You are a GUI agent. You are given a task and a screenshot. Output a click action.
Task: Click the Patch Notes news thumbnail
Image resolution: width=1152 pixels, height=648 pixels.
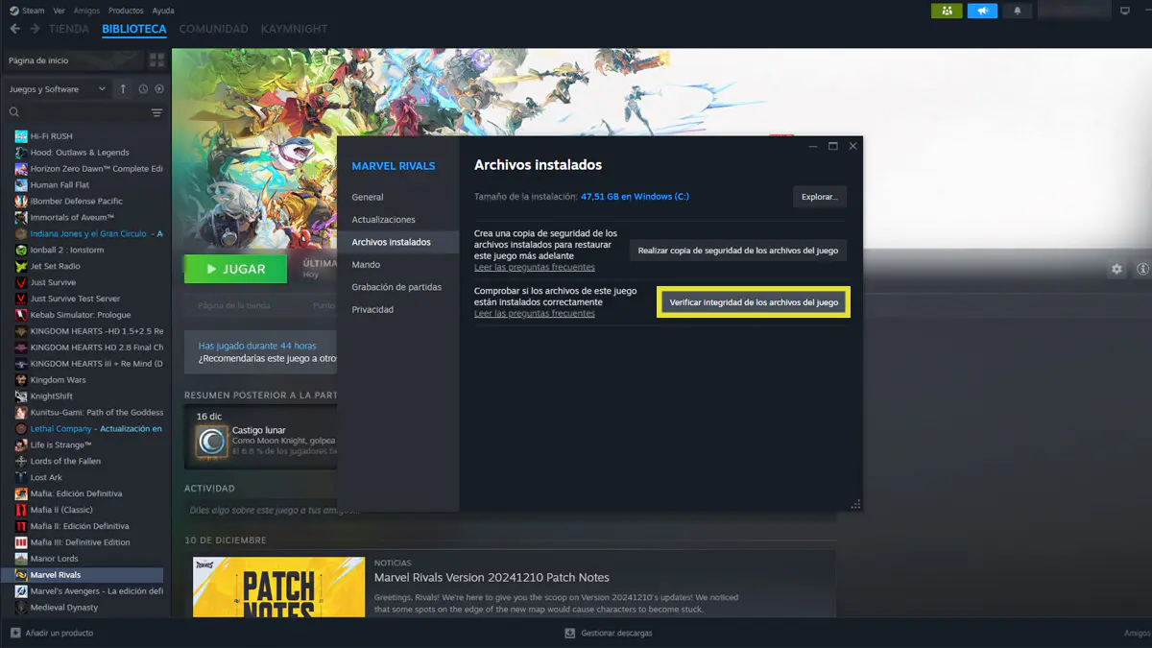point(278,588)
